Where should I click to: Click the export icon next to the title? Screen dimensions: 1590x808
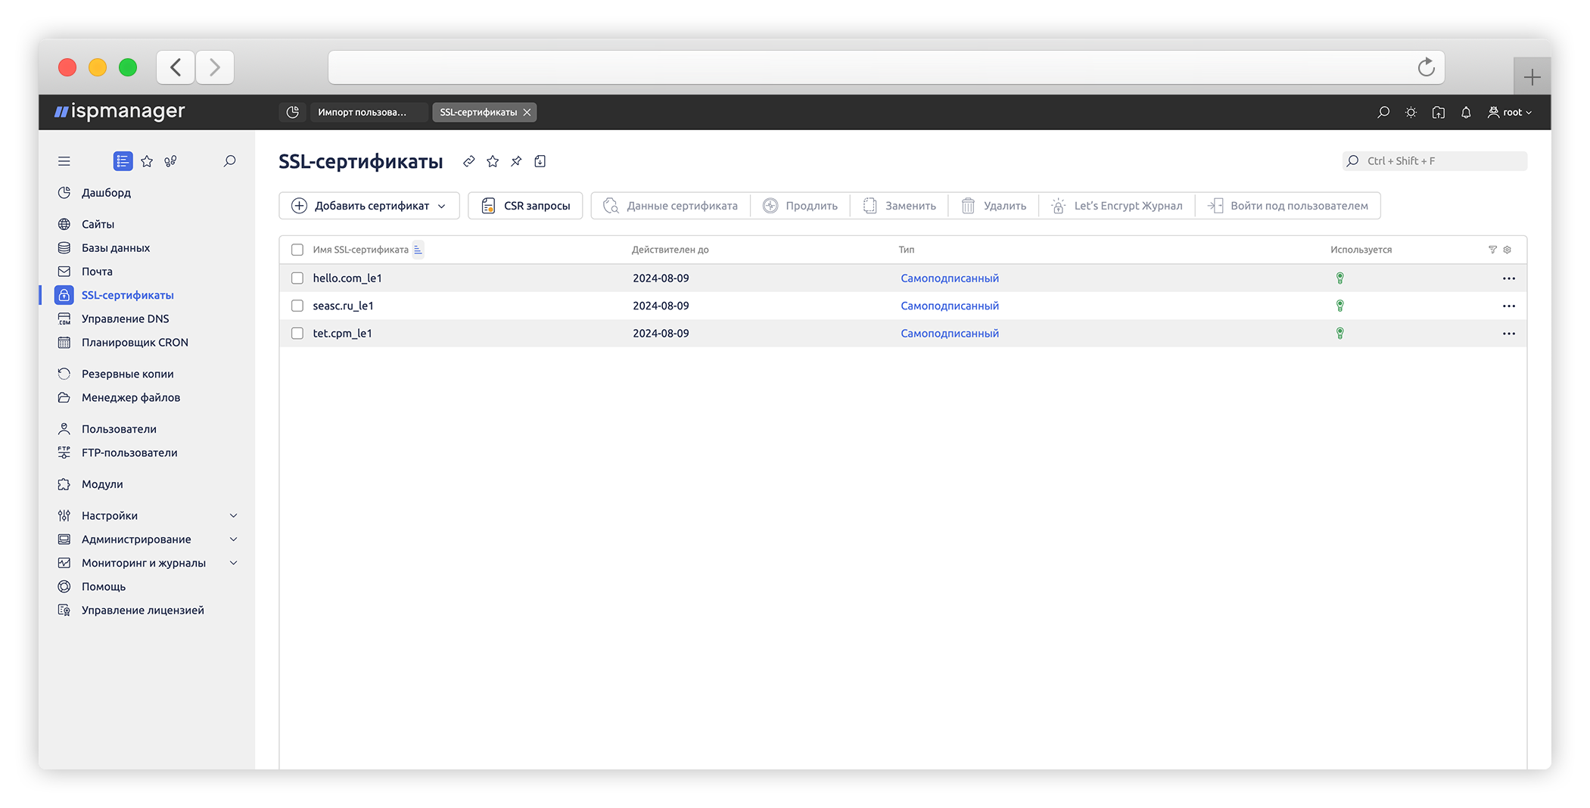[x=540, y=161]
